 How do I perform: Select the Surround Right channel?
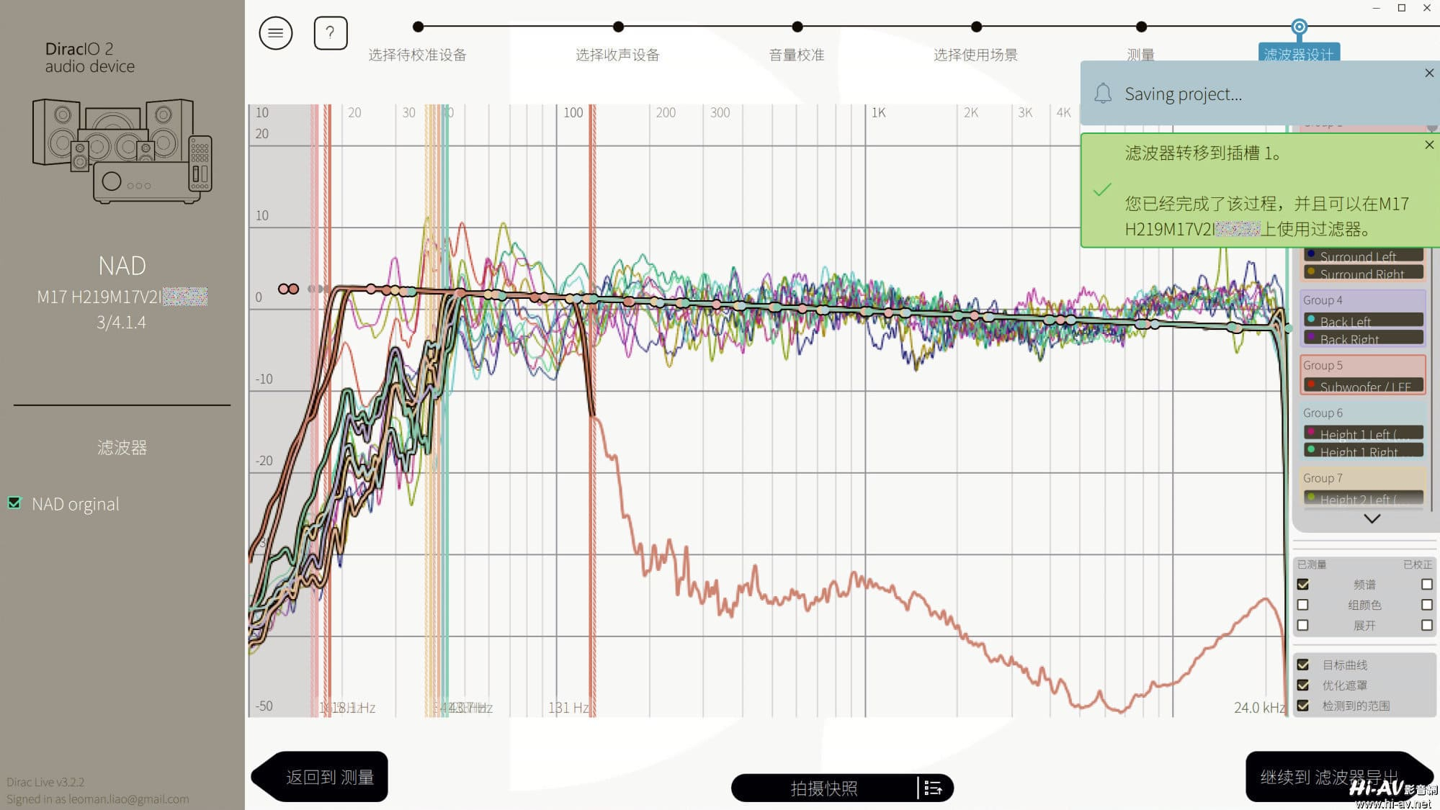click(x=1363, y=273)
